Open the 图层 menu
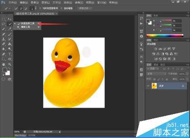The image size is (190, 138). point(46,2)
